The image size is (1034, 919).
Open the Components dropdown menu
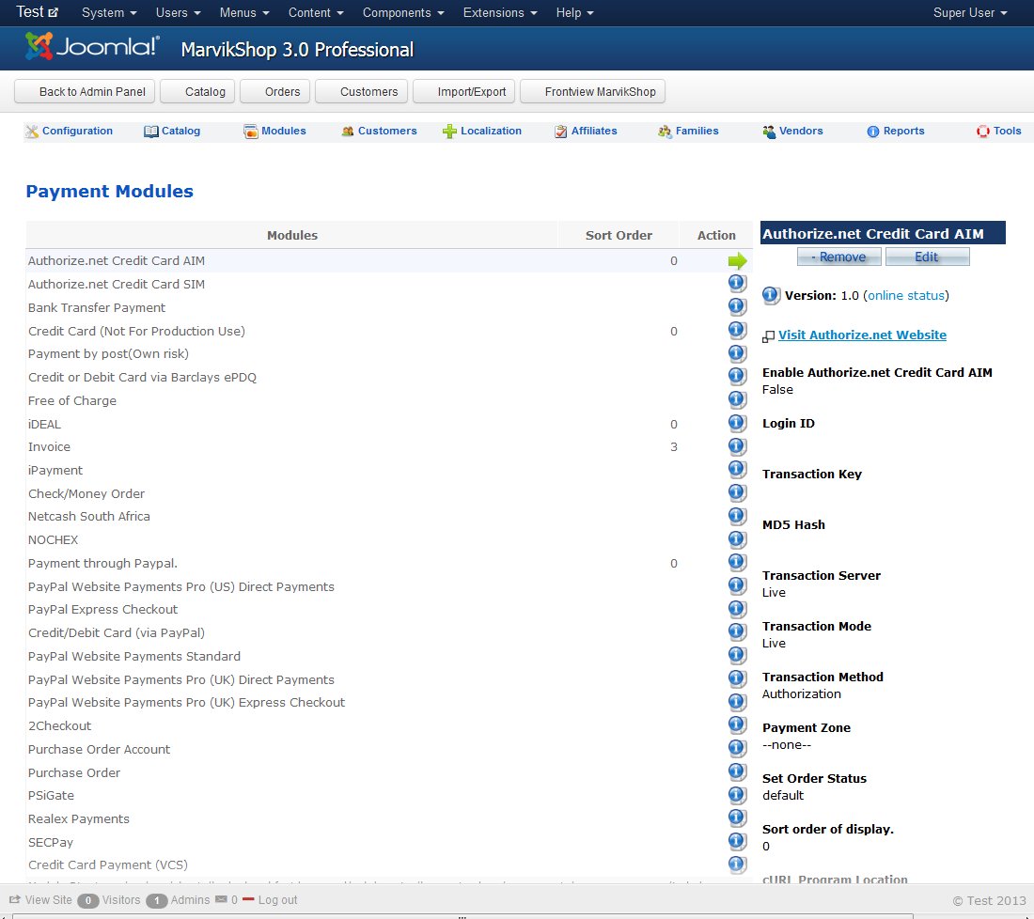(x=403, y=12)
